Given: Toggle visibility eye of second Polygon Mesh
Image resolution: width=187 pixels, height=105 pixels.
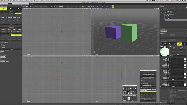Looking at the screenshot, I should click(x=162, y=13).
